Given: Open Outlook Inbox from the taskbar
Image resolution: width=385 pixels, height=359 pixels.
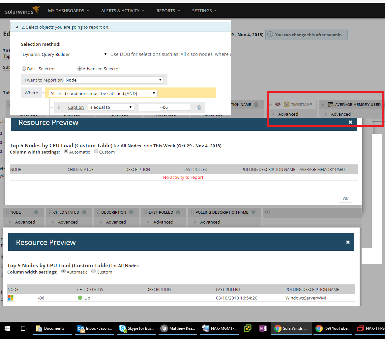Looking at the screenshot, I should [x=95, y=328].
